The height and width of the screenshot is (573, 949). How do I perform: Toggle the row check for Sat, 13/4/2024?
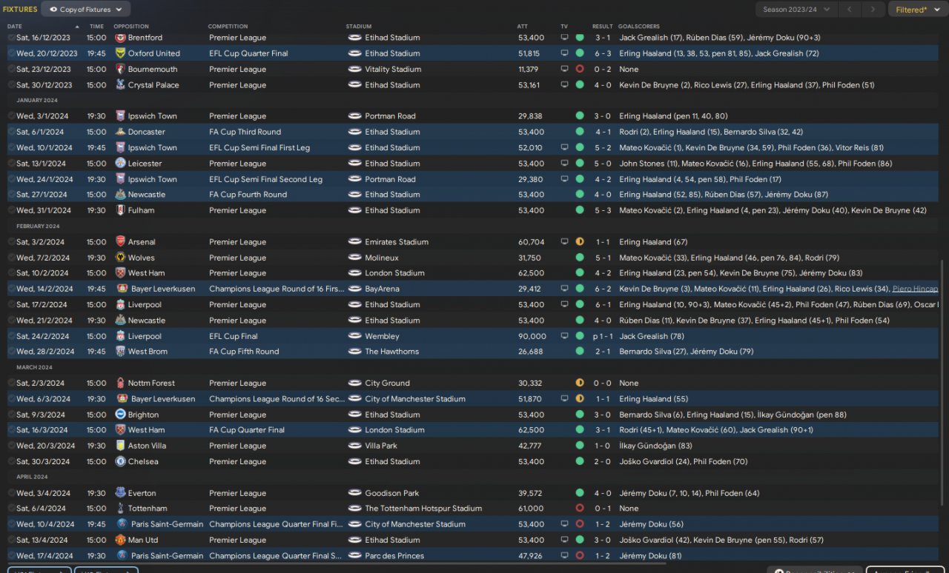[11, 540]
